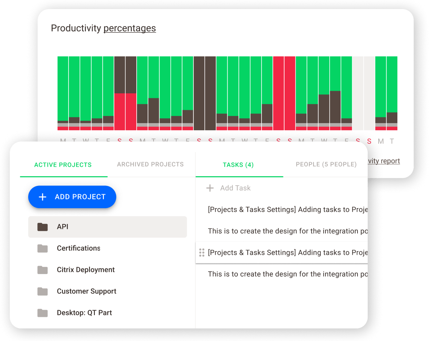The image size is (429, 341).
Task: Click the plus icon beside Add Task
Action: tap(210, 188)
